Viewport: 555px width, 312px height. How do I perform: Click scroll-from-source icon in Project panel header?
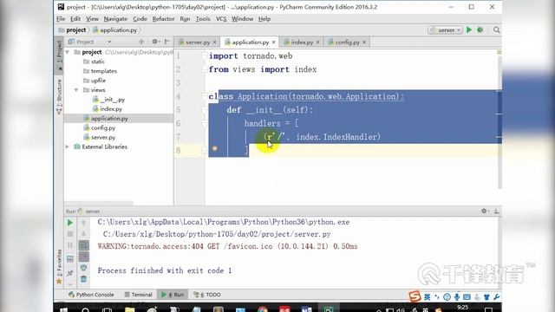(x=141, y=42)
